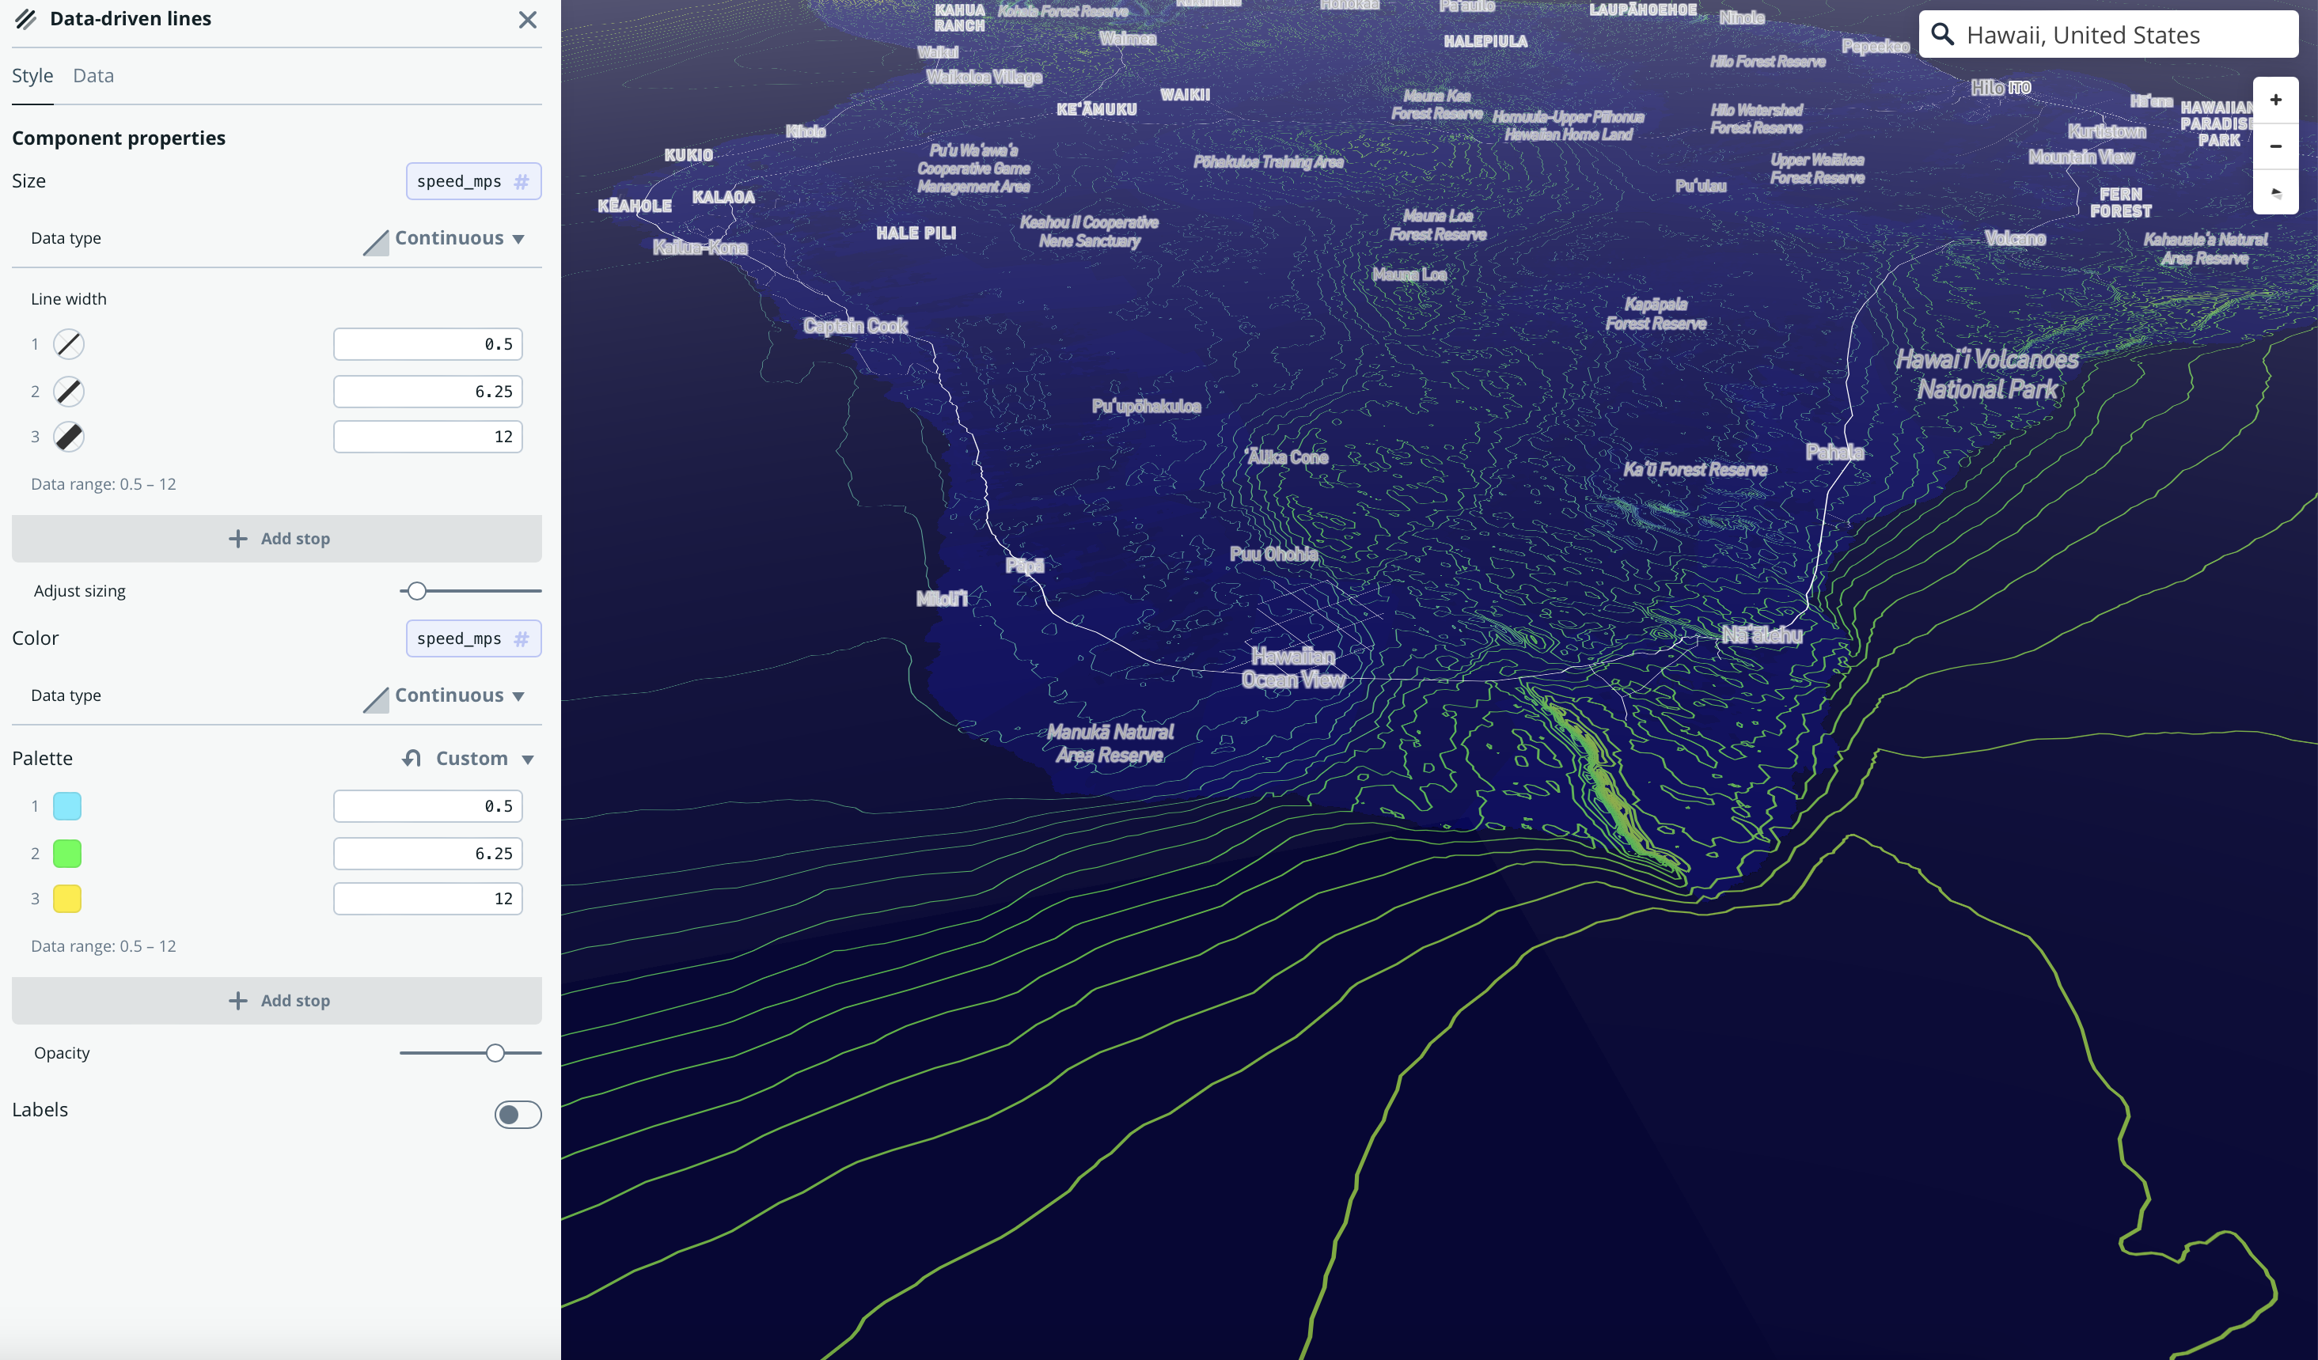Viewport: 2318px width, 1360px height.
Task: Select the Style tab
Action: [32, 75]
